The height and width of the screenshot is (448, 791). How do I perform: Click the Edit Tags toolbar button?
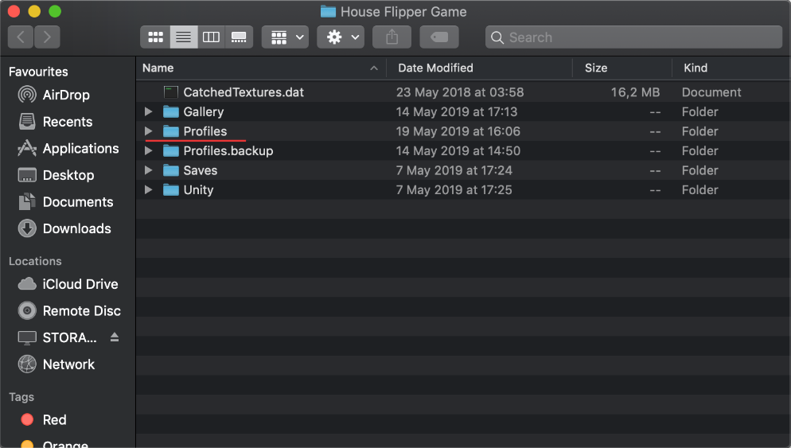tap(439, 37)
